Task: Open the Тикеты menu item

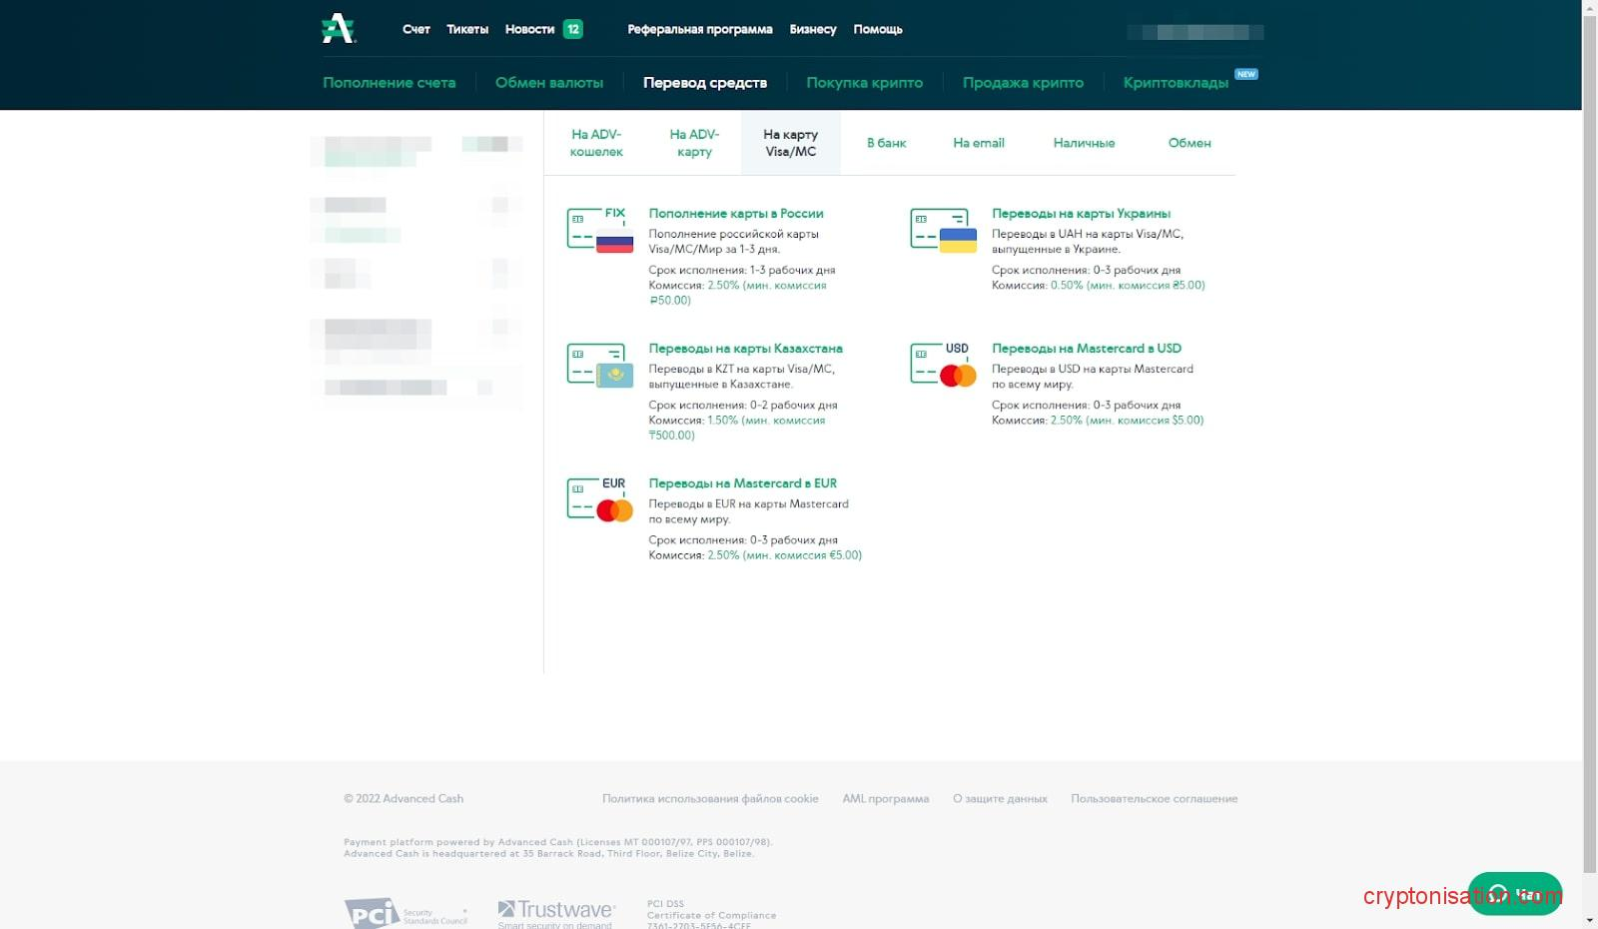Action: (x=467, y=29)
